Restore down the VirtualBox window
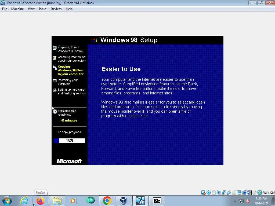275x206 pixels. click(261, 3)
